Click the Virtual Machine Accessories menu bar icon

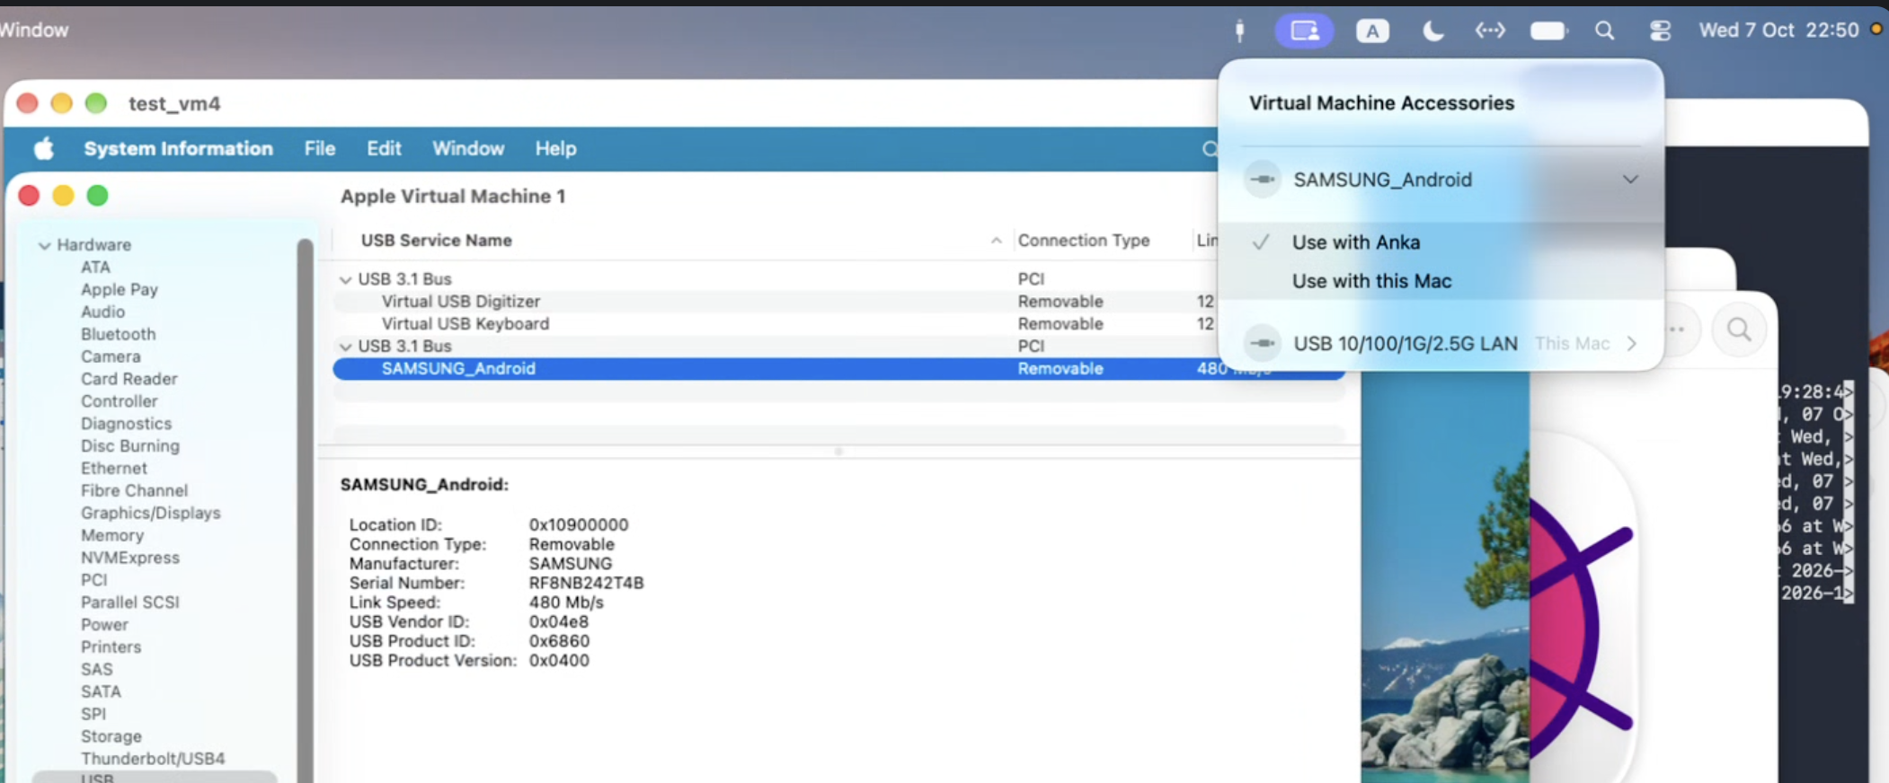point(1304,31)
